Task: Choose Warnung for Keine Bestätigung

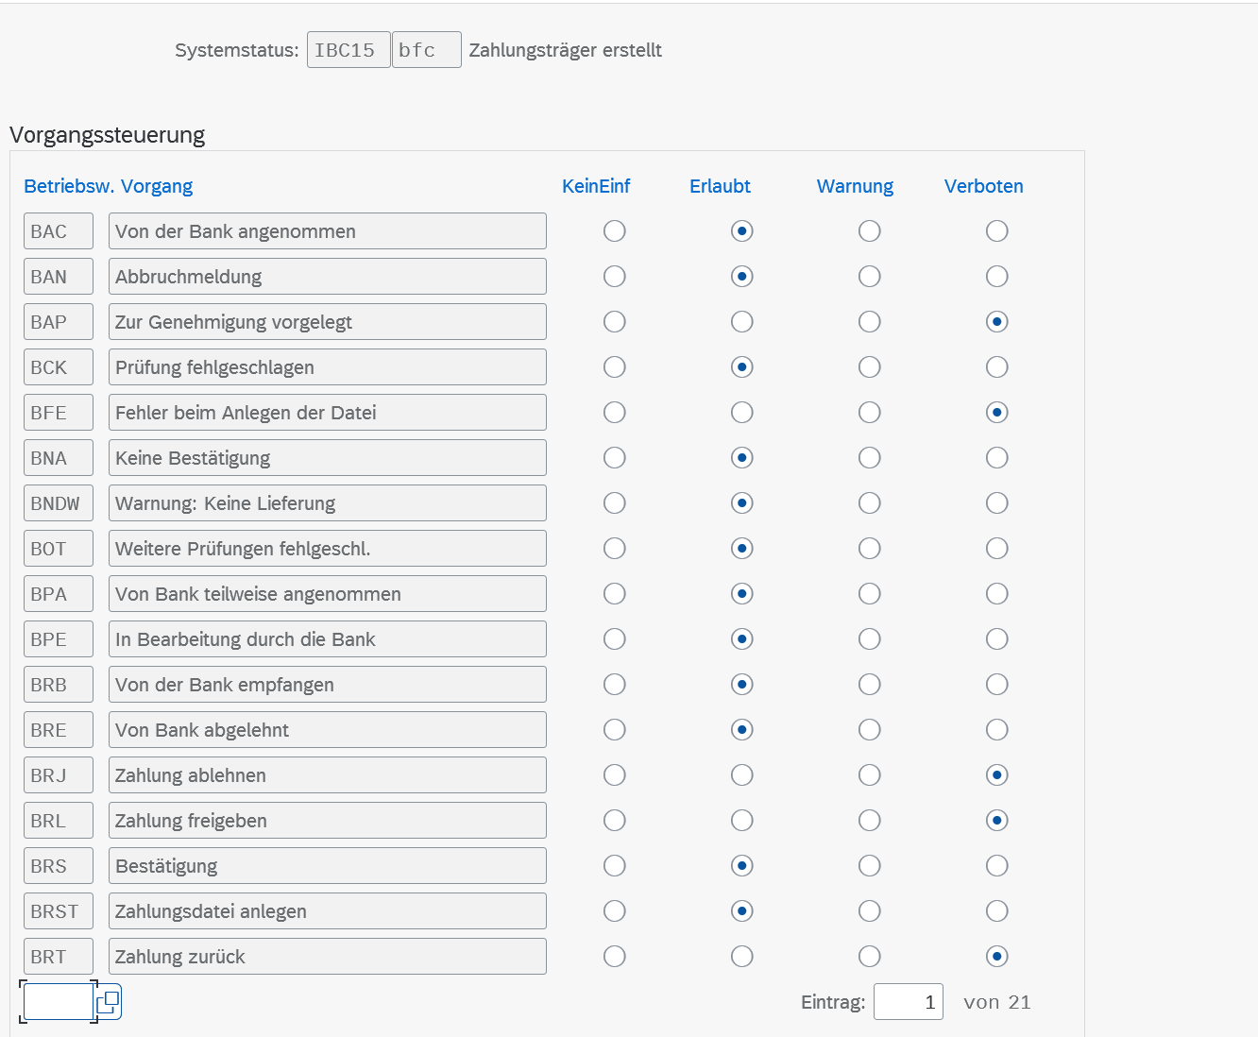Action: [869, 458]
